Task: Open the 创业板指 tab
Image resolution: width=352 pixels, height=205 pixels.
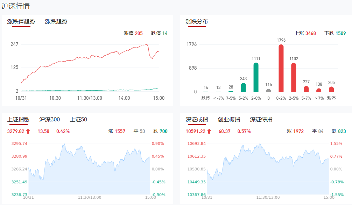Action: (x=229, y=120)
